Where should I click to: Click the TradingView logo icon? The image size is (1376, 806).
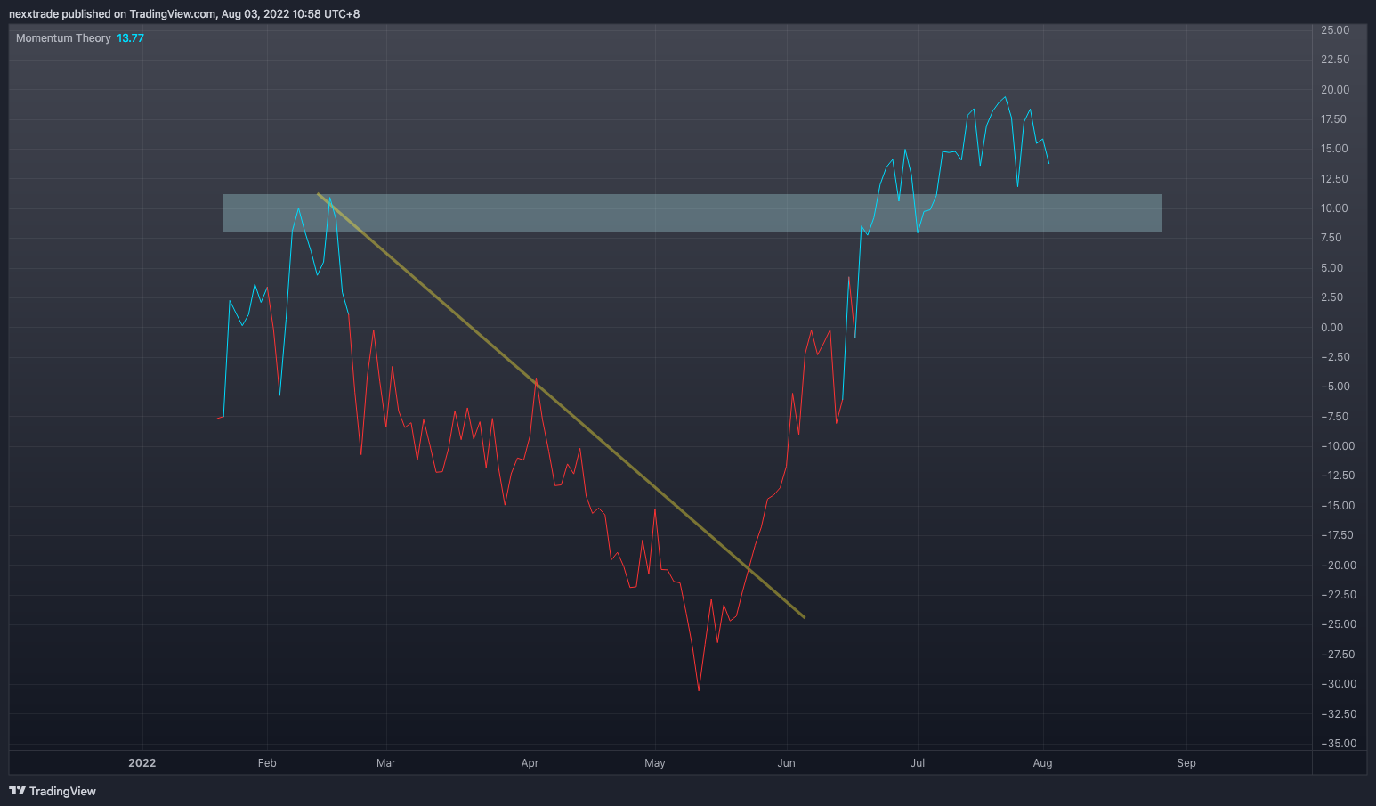[17, 791]
